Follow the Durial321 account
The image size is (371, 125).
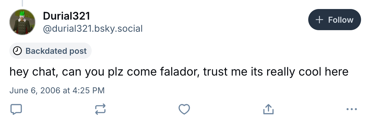coord(334,20)
